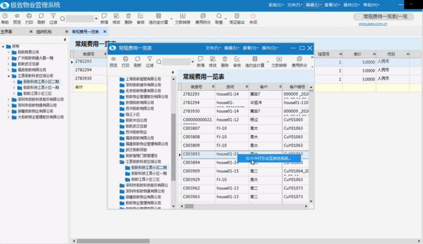Expand 极致陕西公司 node in main tree
This screenshot has width=423, height=244.
(x=9, y=52)
